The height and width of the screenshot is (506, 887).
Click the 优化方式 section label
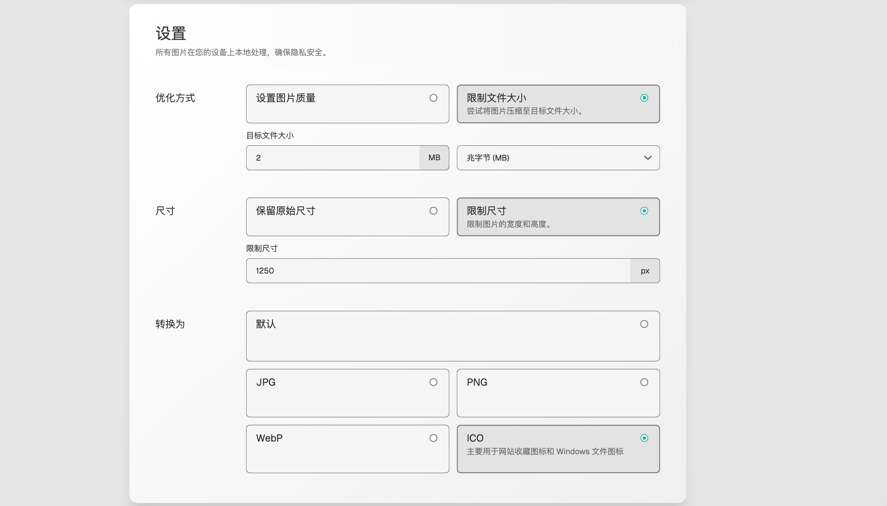point(175,98)
